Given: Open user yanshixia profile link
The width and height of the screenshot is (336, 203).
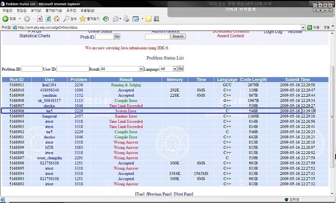Looking at the screenshot, I should [49, 95].
